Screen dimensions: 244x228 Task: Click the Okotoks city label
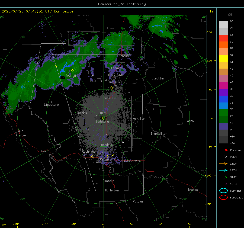pyautogui.click(x=108, y=181)
